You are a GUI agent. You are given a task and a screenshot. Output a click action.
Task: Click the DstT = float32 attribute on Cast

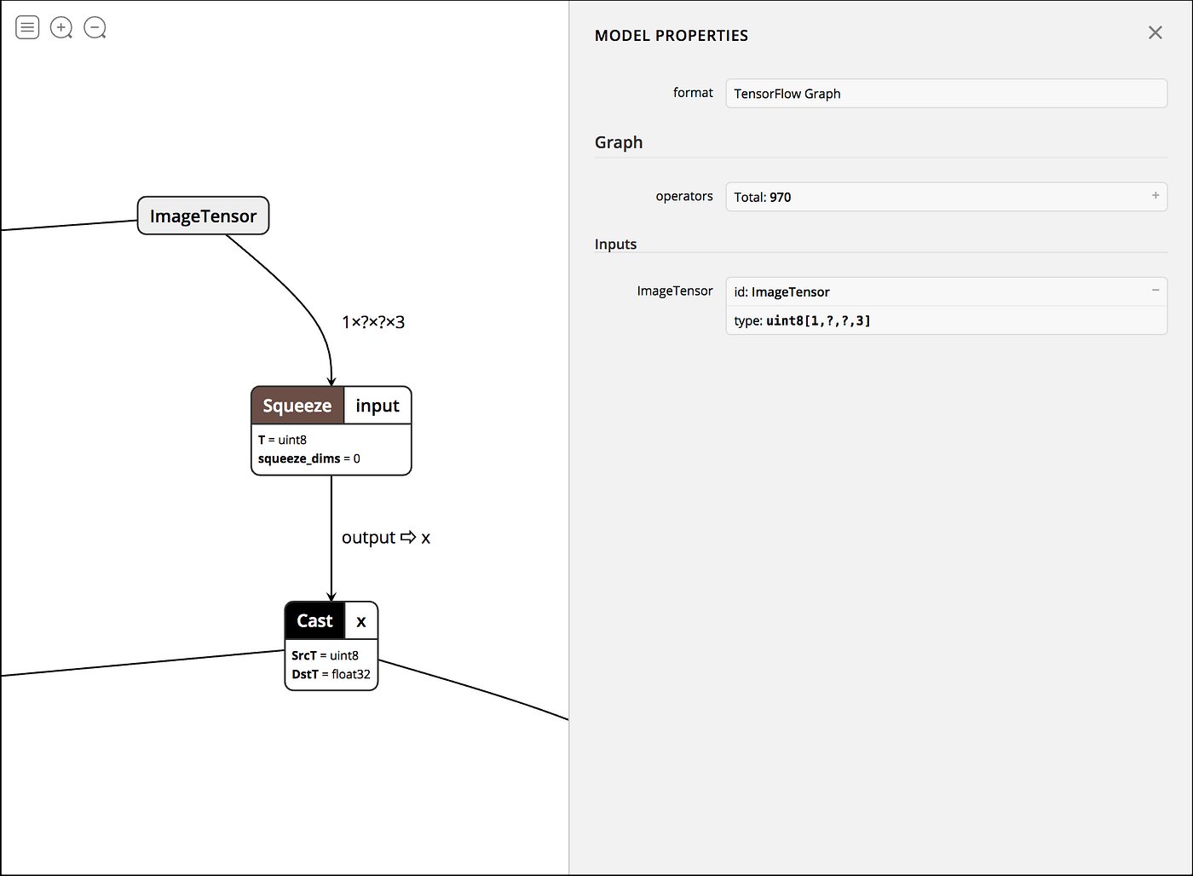point(331,674)
